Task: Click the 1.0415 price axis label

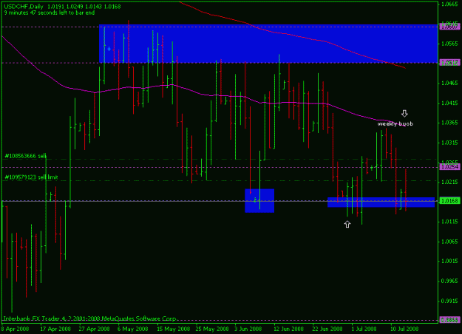Action: point(449,103)
